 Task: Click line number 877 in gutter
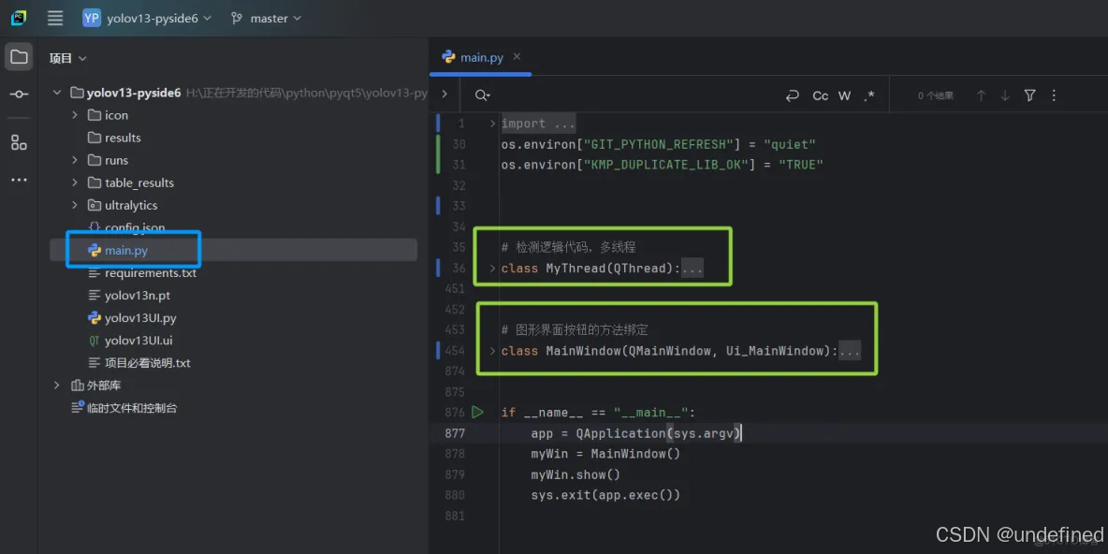point(455,433)
